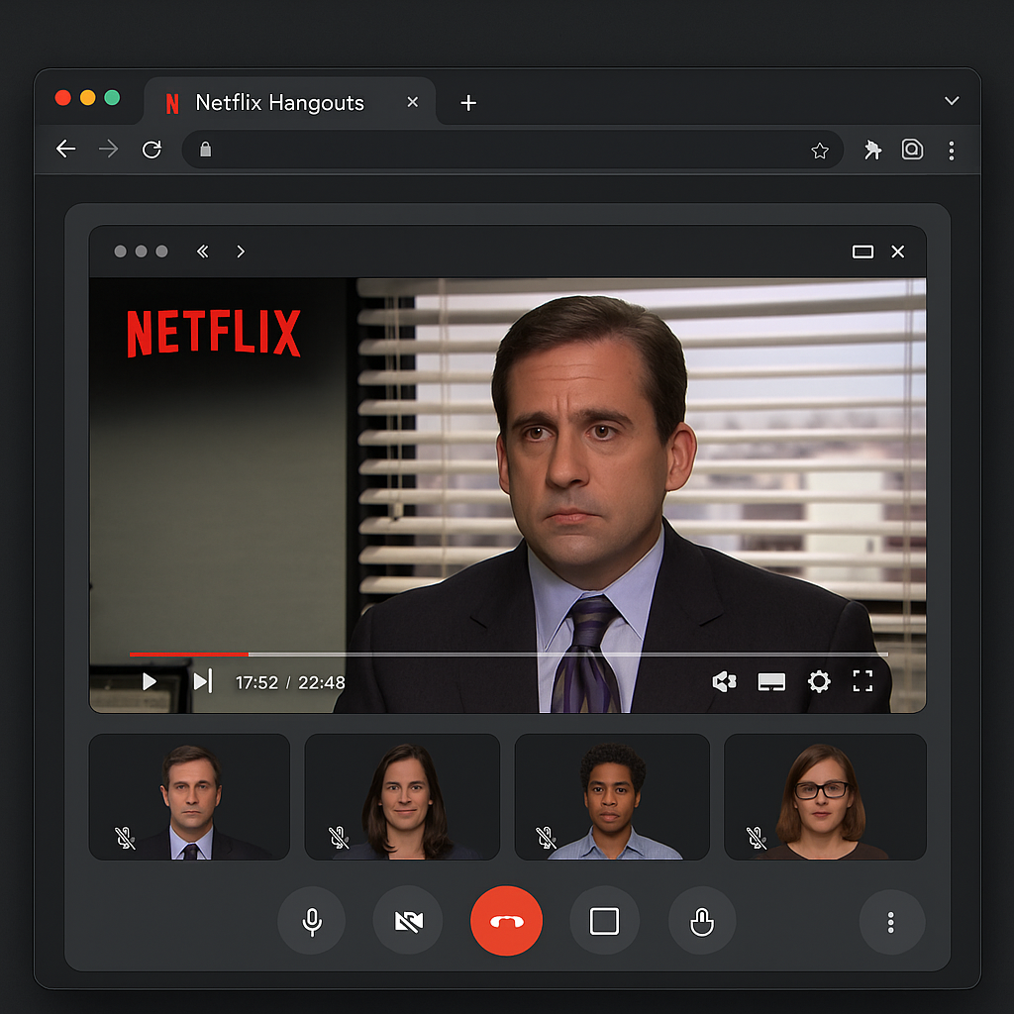Expand the tab search chevron
Viewport: 1014px width, 1014px height.
(952, 101)
